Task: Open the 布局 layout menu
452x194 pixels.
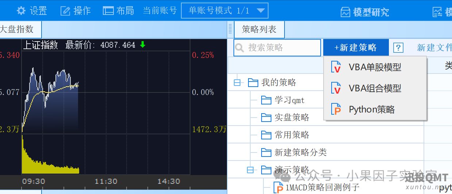Action: point(119,11)
